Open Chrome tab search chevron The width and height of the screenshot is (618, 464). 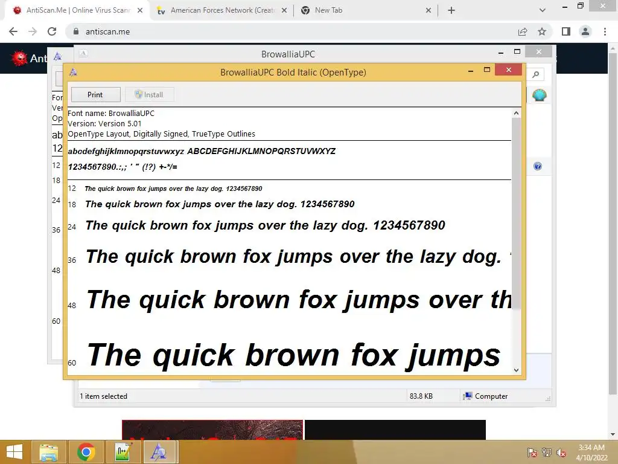click(x=543, y=10)
